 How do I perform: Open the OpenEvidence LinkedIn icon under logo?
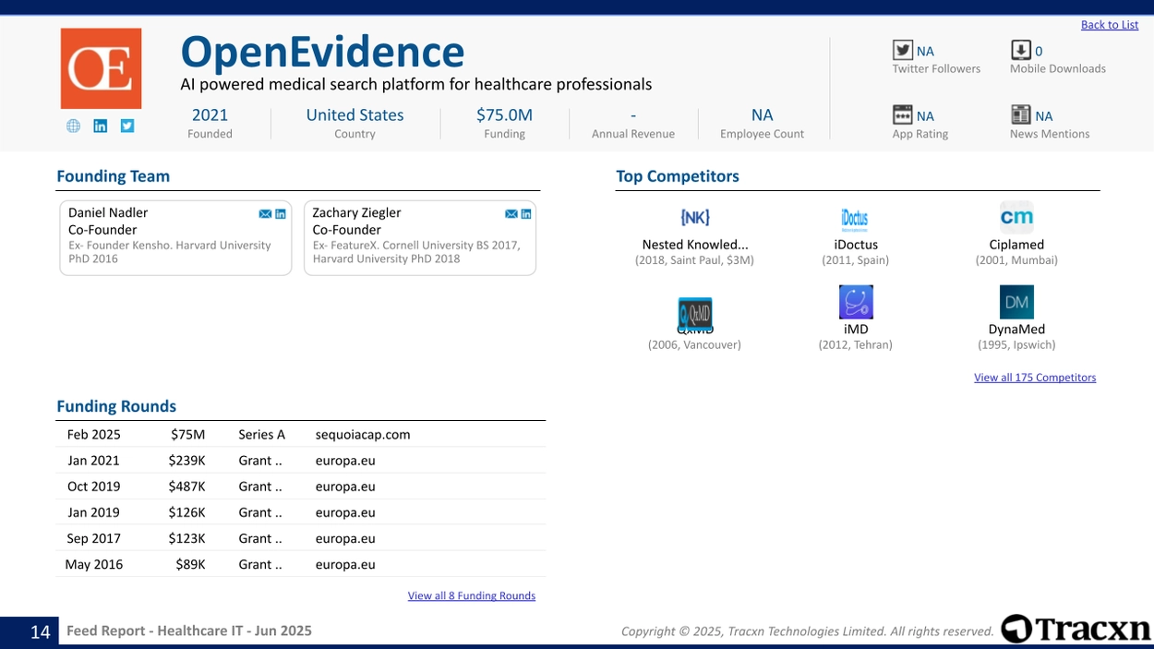point(101,126)
